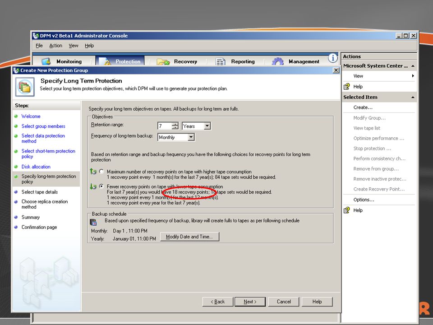Go to Select group members step
This screenshot has width=433, height=325.
click(43, 126)
